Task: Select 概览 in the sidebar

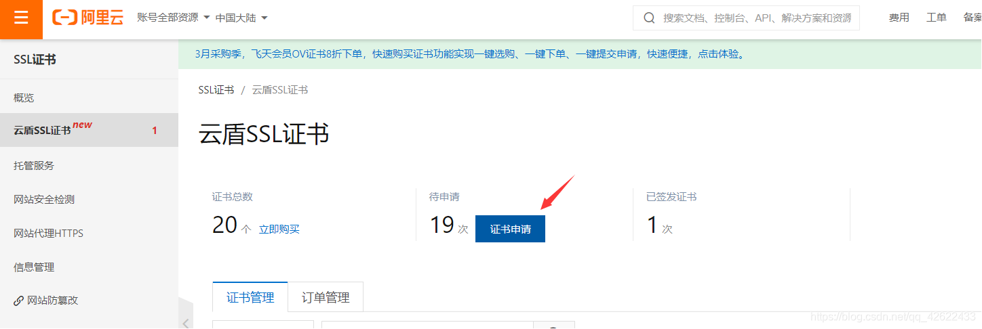Action: tap(24, 97)
